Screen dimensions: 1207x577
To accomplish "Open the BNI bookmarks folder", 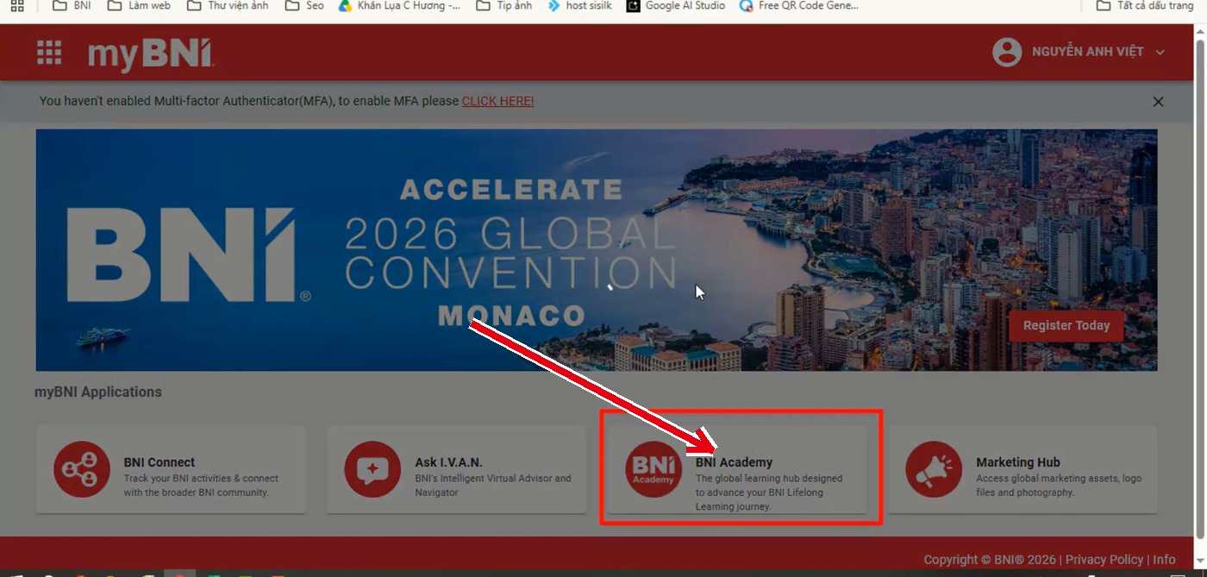I will point(72,5).
